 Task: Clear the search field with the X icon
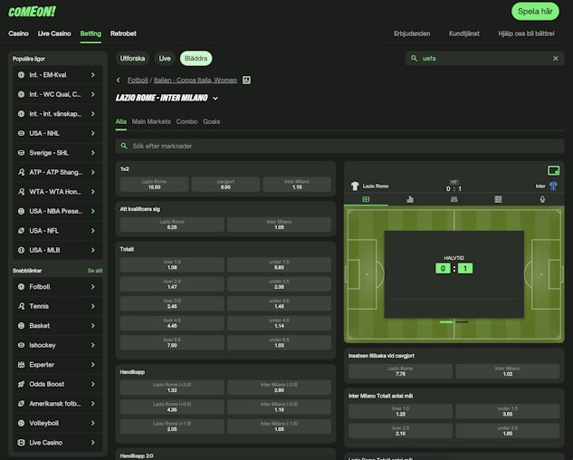point(556,59)
